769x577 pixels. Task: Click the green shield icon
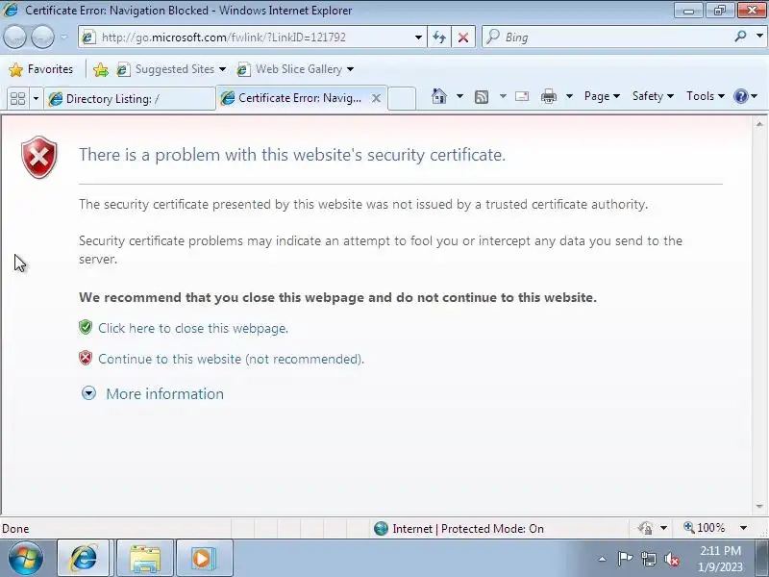tap(86, 327)
